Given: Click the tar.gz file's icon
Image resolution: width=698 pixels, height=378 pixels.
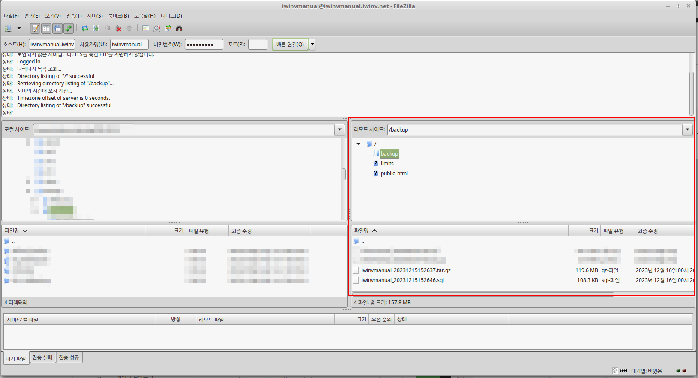Looking at the screenshot, I should 356,270.
